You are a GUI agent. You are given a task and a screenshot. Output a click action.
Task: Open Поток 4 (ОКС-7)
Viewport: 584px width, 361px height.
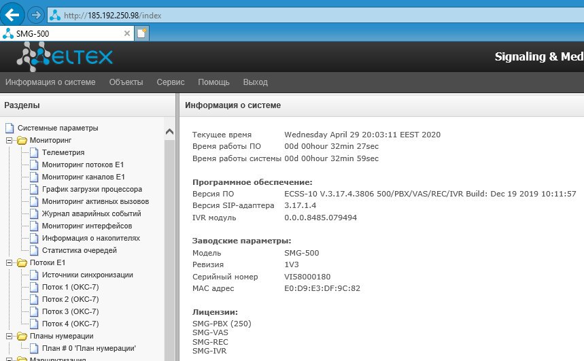(71, 324)
